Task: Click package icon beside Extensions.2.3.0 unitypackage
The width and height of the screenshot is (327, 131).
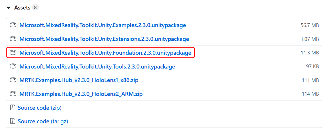Action: click(13, 39)
